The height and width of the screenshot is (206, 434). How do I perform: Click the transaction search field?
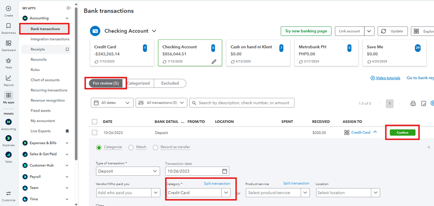click(244, 103)
